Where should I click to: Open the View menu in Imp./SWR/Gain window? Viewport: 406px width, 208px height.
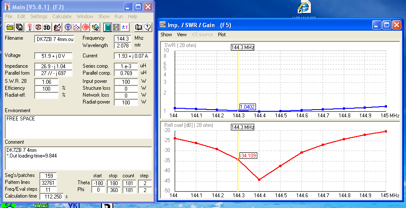pyautogui.click(x=182, y=35)
